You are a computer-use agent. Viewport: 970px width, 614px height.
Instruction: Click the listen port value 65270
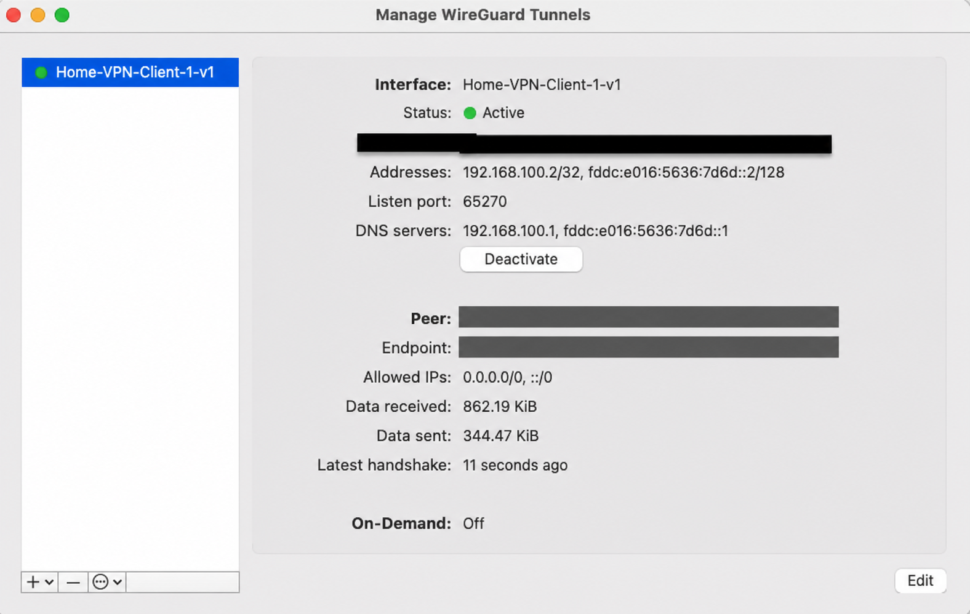click(x=485, y=202)
